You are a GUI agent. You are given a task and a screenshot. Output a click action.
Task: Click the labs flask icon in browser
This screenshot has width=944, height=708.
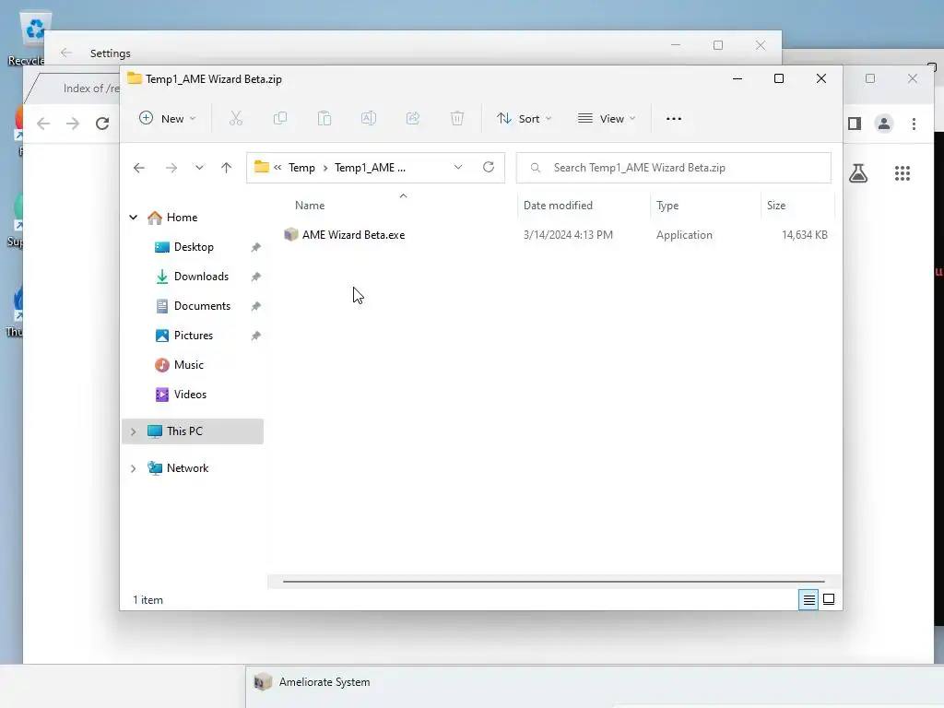click(858, 173)
